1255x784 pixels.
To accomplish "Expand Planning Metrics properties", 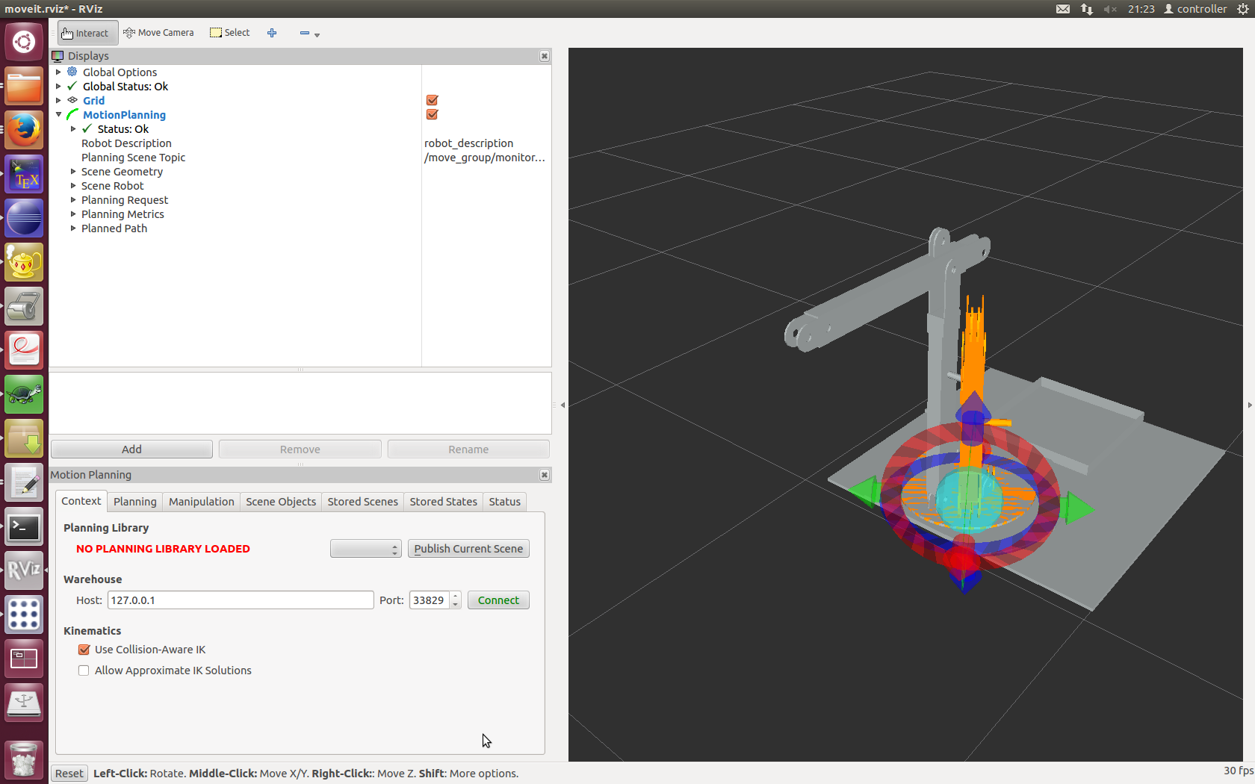I will click(73, 214).
